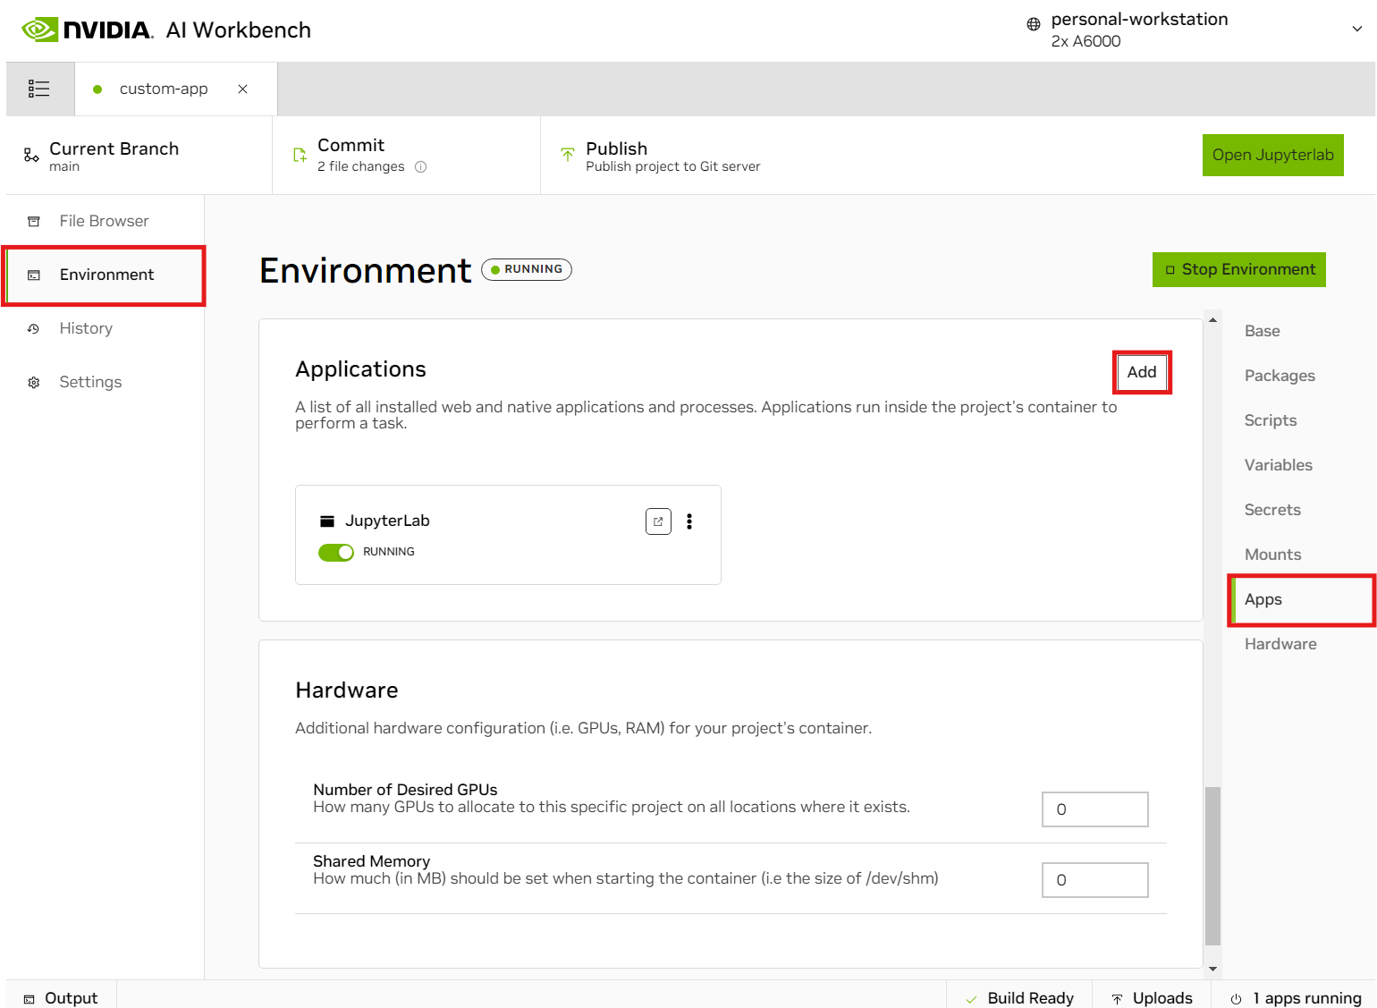Edit Number of Desired GPUs field
Viewport: 1377px width, 1008px height.
point(1094,809)
